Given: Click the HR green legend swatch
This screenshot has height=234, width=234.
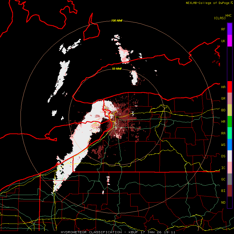Looking at the screenshot, I should click(x=230, y=121).
